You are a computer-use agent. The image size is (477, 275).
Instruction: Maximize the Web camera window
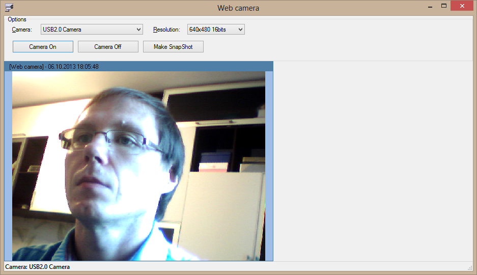click(444, 6)
